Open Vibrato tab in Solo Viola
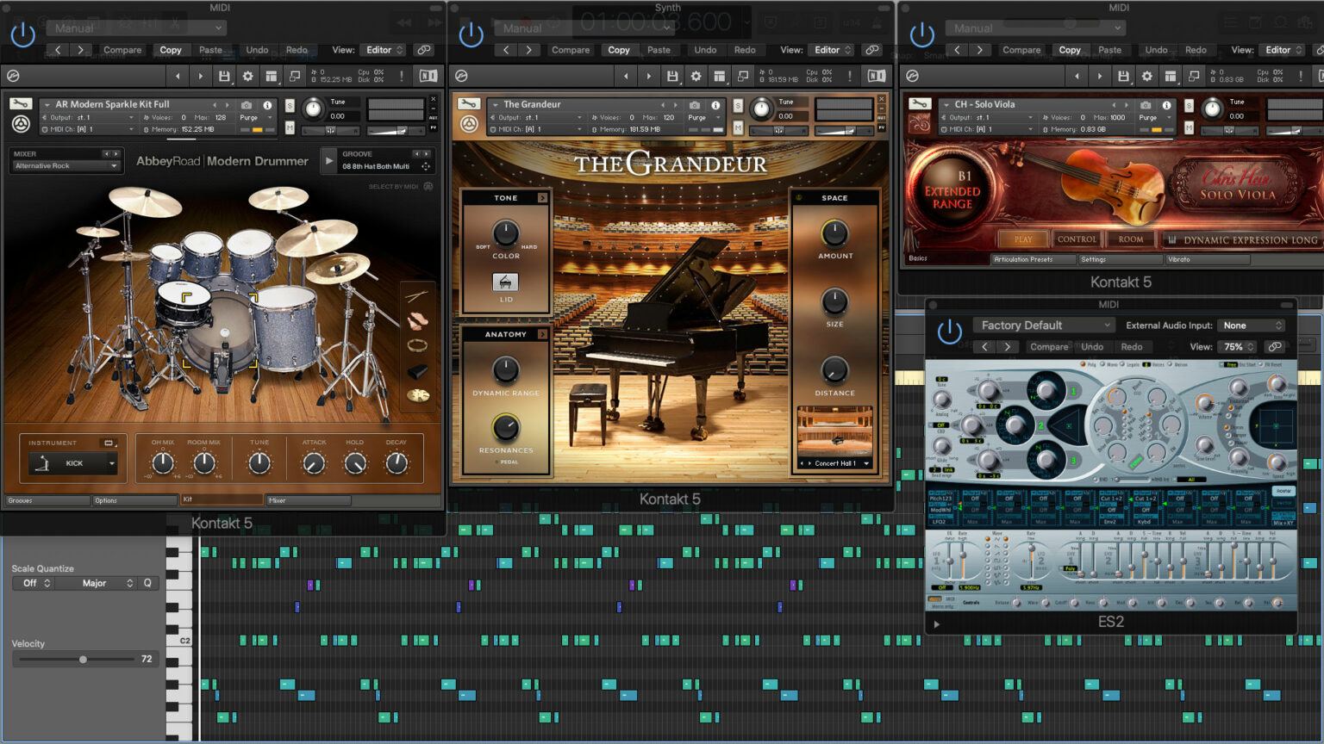 (1207, 259)
